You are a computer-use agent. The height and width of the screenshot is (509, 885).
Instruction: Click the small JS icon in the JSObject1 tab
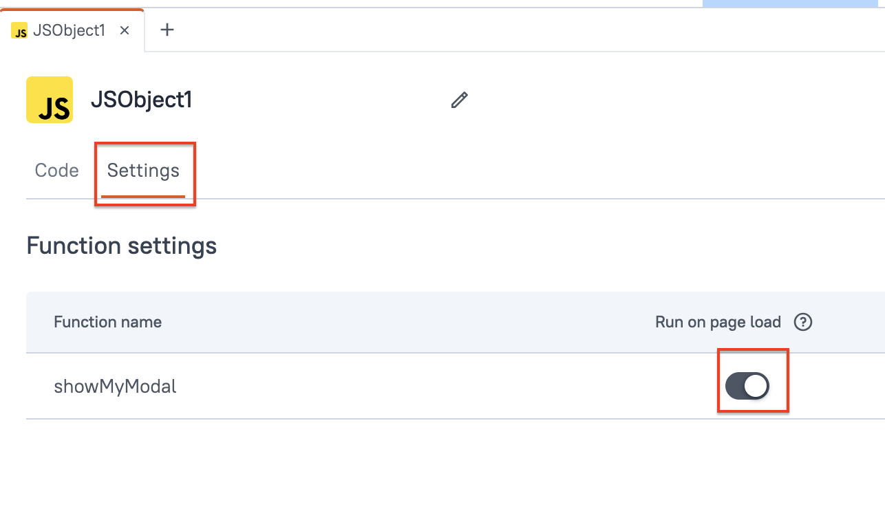[21, 31]
